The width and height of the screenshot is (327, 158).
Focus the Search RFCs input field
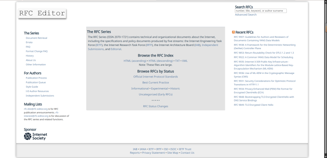[x=261, y=11]
